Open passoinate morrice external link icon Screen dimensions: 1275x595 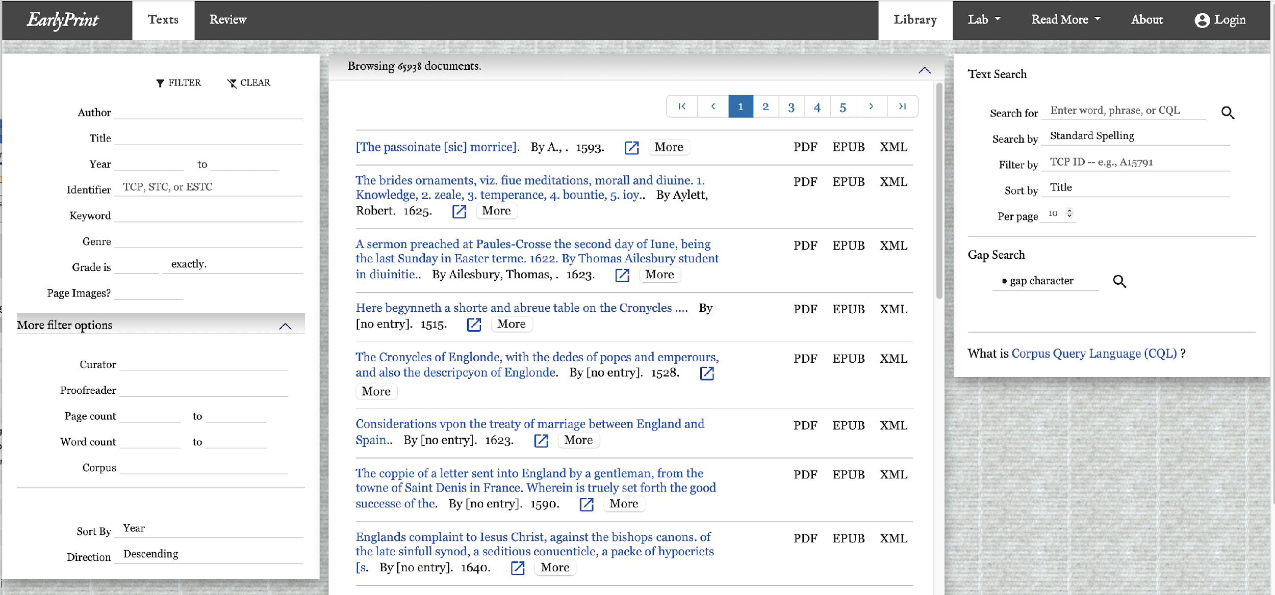point(631,148)
